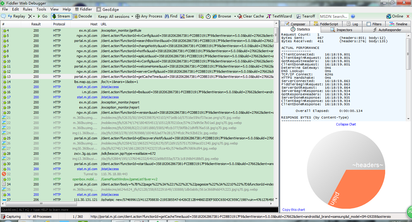Click the blocked Tunnel icon on session 32
Image resolution: width=412 pixels, height=222 pixels.
pyautogui.click(x=4, y=174)
